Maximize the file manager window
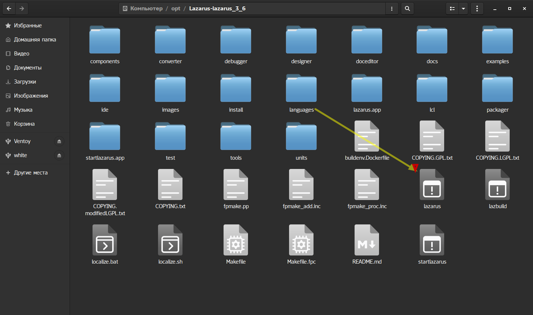This screenshot has height=315, width=533. click(510, 9)
